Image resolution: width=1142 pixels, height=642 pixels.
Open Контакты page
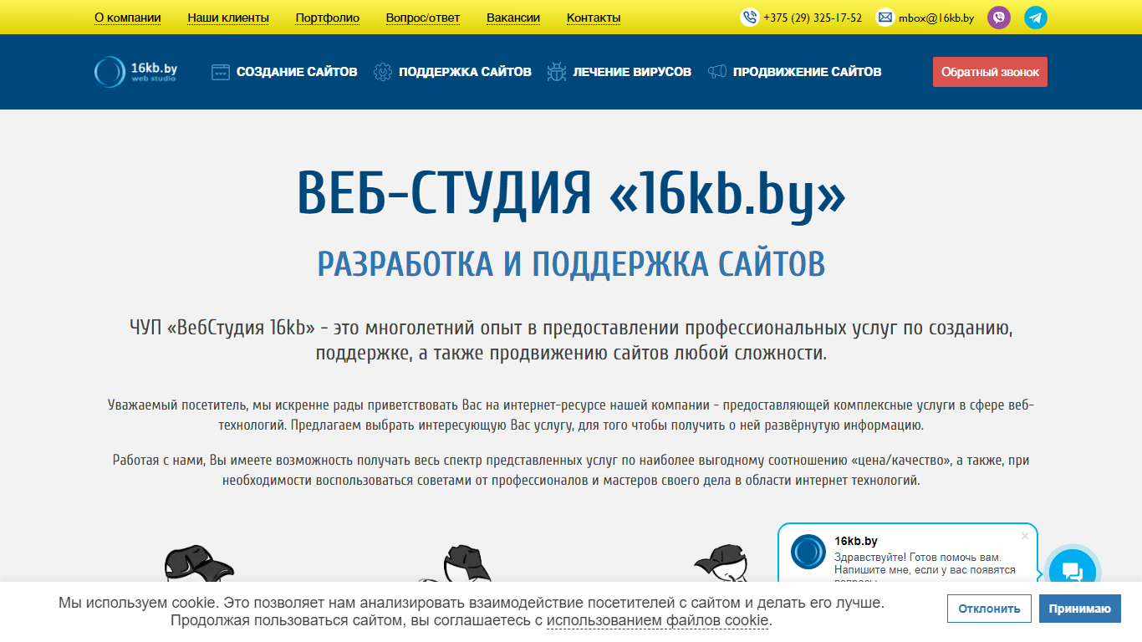594,18
